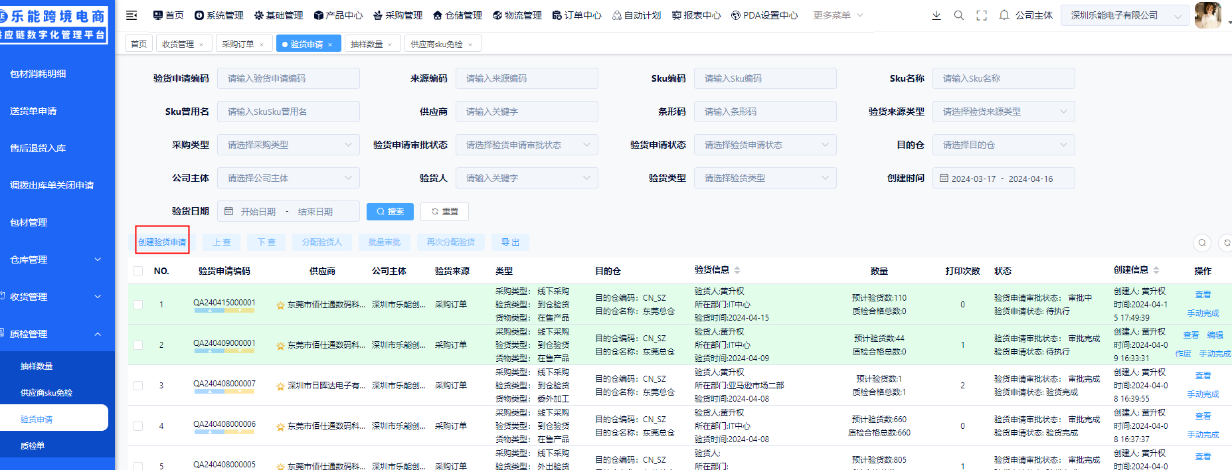Toggle fullscreen mode icon
This screenshot has height=470, width=1232.
(x=982, y=15)
